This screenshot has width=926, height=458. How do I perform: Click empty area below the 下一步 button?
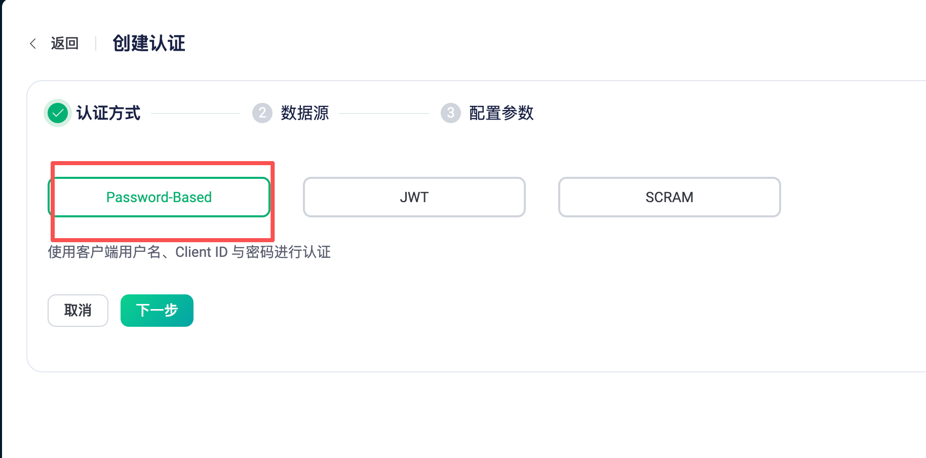click(157, 350)
